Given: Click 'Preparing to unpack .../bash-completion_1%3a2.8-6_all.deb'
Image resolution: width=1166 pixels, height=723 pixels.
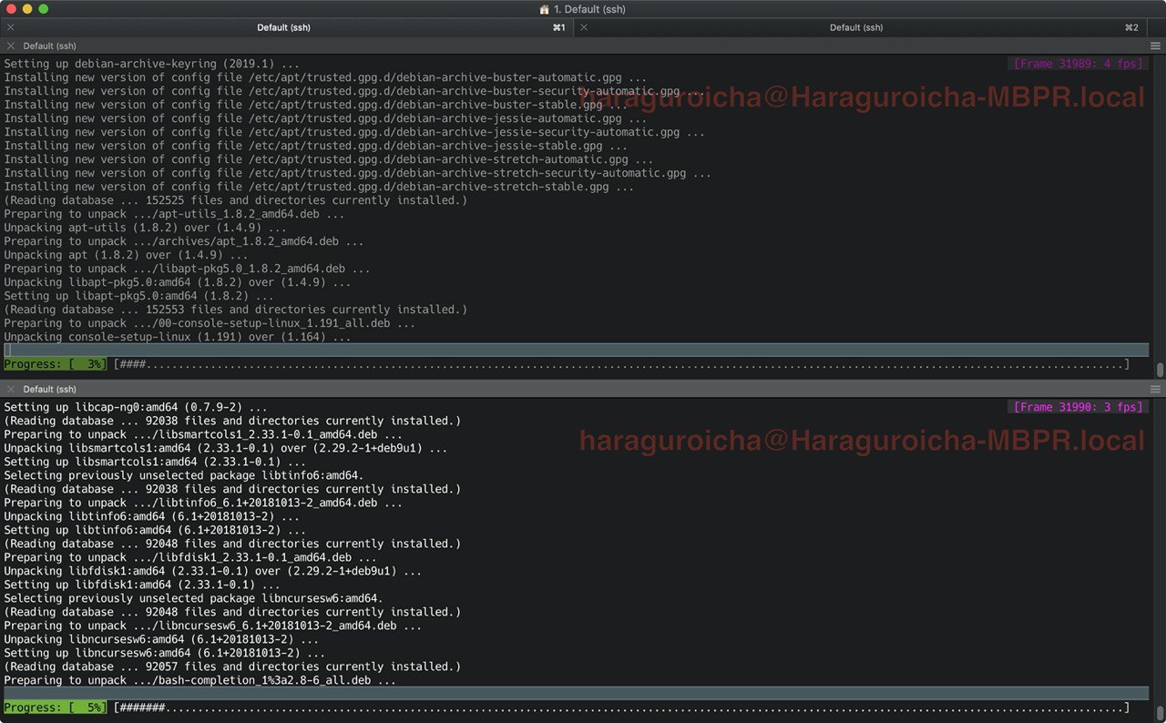Looking at the screenshot, I should tap(199, 680).
